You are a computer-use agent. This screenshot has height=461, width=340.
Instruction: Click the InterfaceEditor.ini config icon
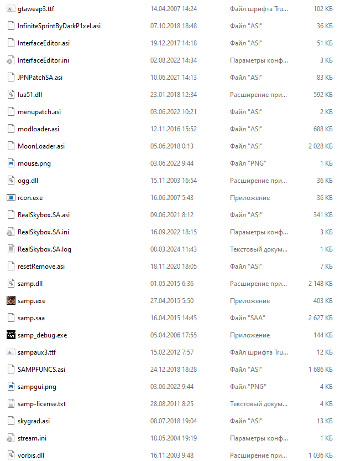[x=11, y=60]
